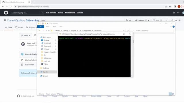Open GitLearning folder in sidebar
The width and height of the screenshot is (184, 103).
click(x=47, y=58)
